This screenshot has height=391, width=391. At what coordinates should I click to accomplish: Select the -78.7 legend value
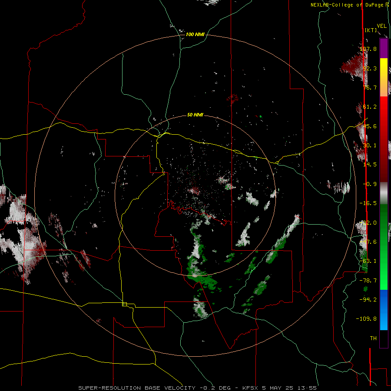[x=368, y=281]
